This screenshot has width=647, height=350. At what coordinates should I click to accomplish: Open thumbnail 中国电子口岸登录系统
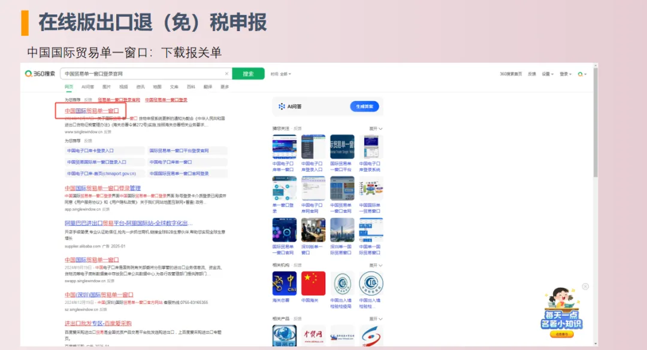click(x=371, y=147)
